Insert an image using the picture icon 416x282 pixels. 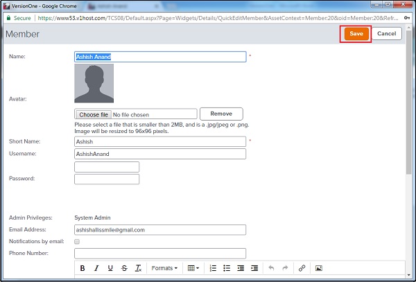[x=319, y=268]
